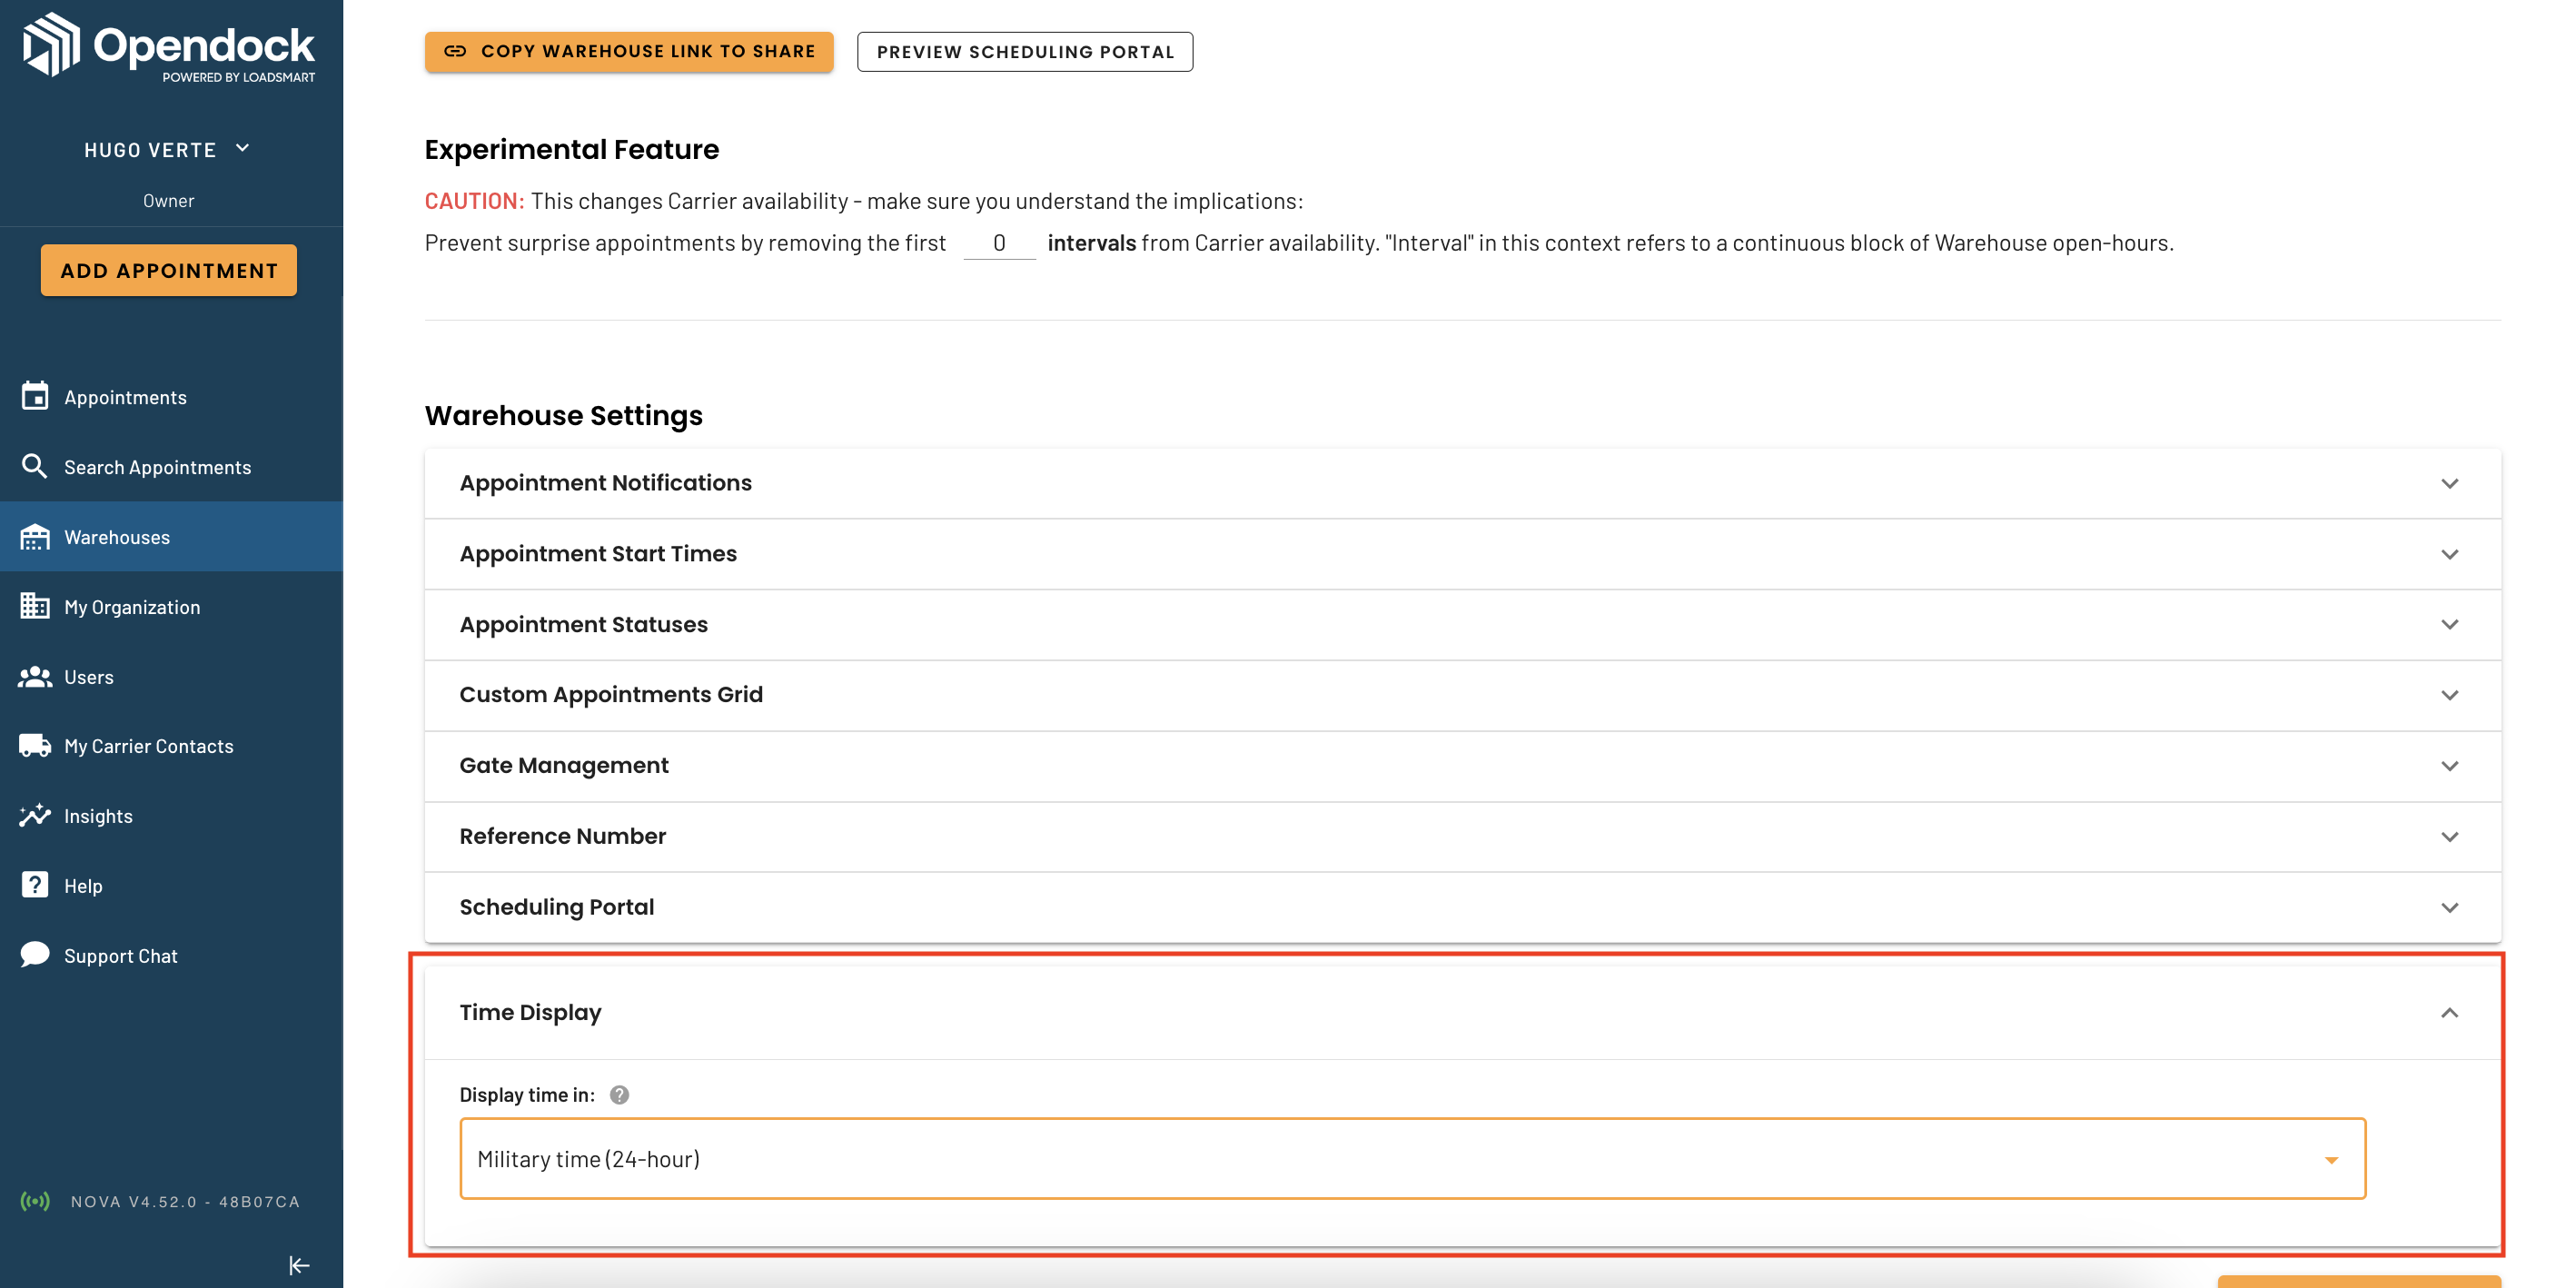Open the Hugo Verte user dropdown
Viewport: 2576px width, 1288px height.
click(168, 149)
